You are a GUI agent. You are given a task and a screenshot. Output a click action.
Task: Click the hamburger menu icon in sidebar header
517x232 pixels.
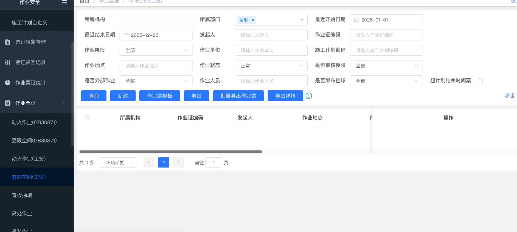pos(64,3)
